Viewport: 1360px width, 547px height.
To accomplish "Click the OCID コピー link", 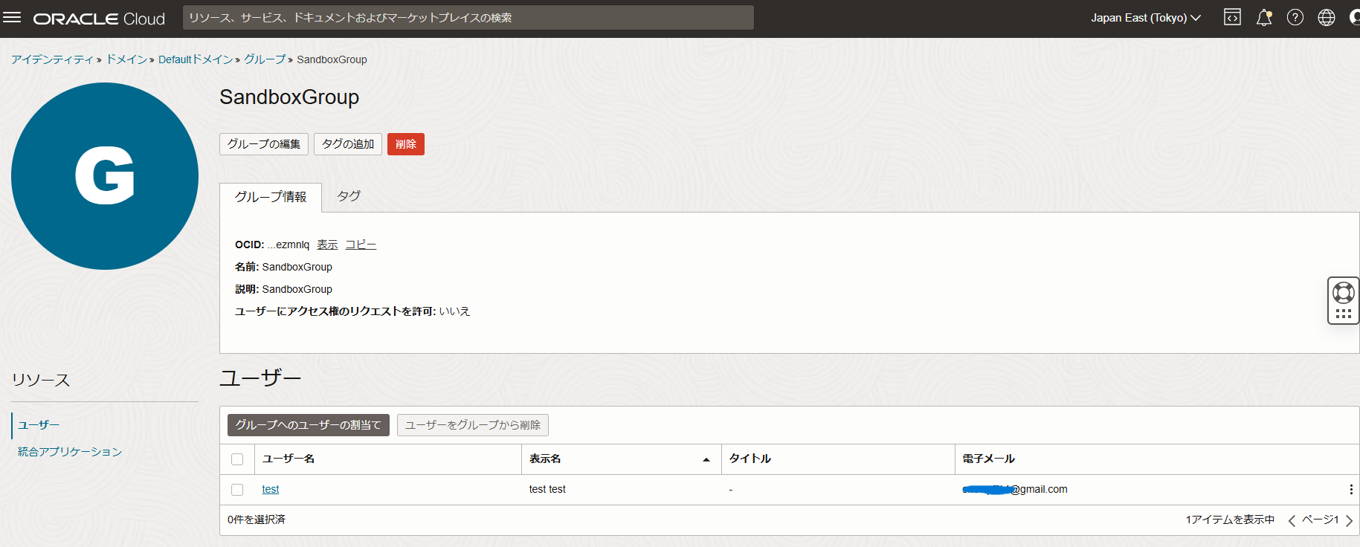I will 361,245.
